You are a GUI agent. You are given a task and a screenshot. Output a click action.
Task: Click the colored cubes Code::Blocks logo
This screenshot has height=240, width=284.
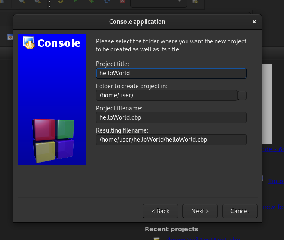(53, 140)
